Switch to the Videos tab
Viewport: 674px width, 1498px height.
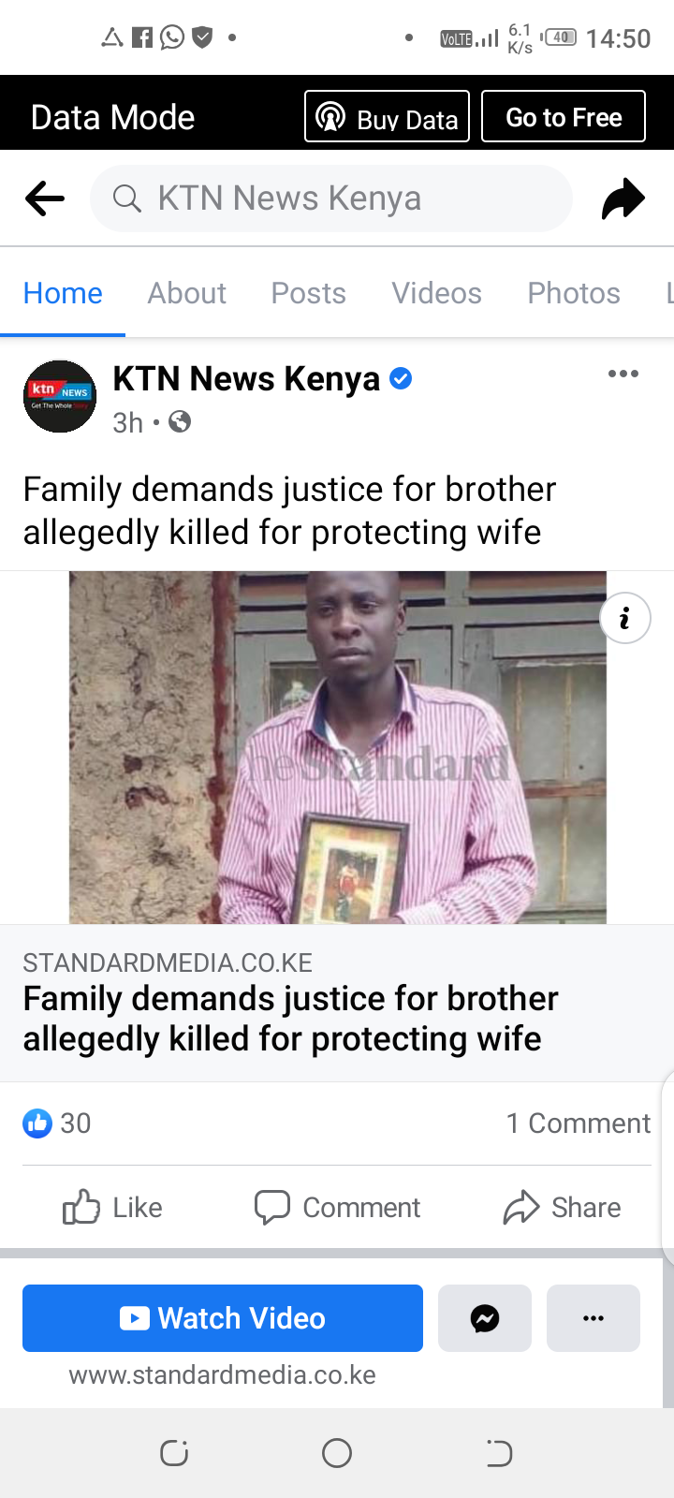click(437, 293)
